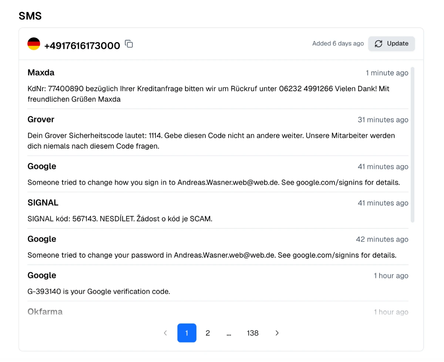Click the 'change how you sign in' message
This screenshot has height=362, width=444.
click(213, 182)
